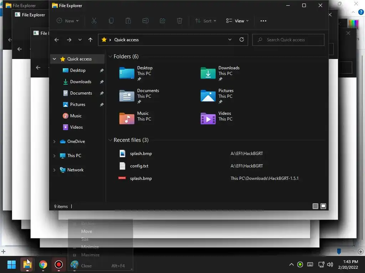Click the Paste clipboard icon in toolbar

(128, 21)
